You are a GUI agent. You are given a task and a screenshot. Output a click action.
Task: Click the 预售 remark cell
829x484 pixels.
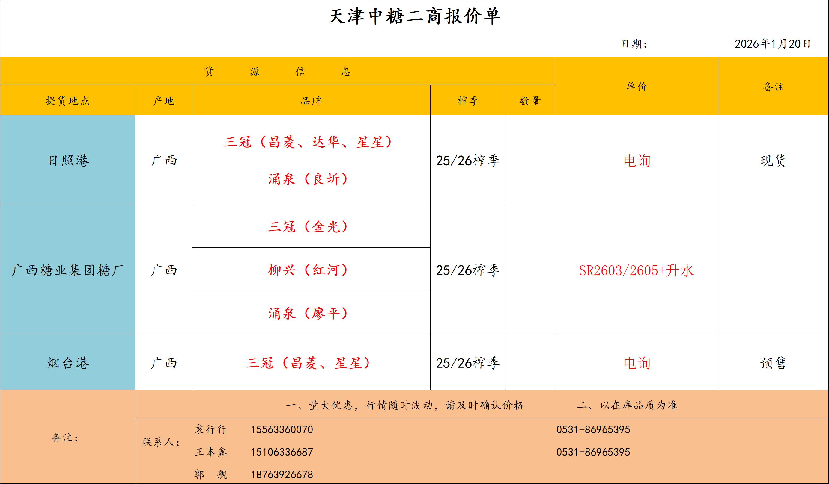click(774, 363)
